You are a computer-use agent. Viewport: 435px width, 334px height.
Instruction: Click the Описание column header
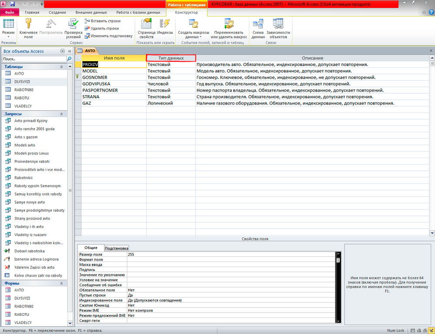click(312, 58)
